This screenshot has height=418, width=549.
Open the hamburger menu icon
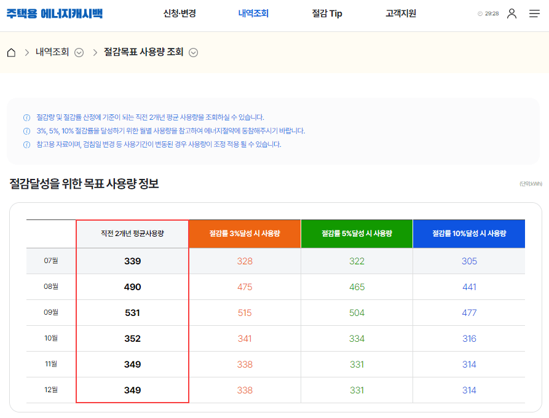click(534, 13)
